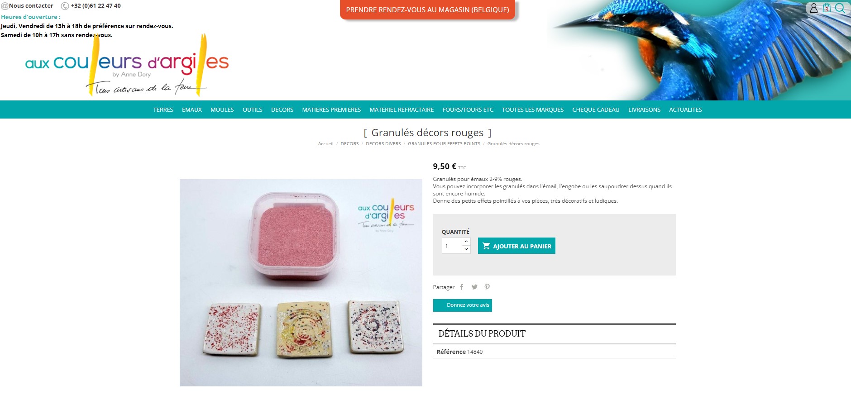This screenshot has height=409, width=851.
Task: Decrease quantity with down arrow
Action: pyautogui.click(x=466, y=249)
